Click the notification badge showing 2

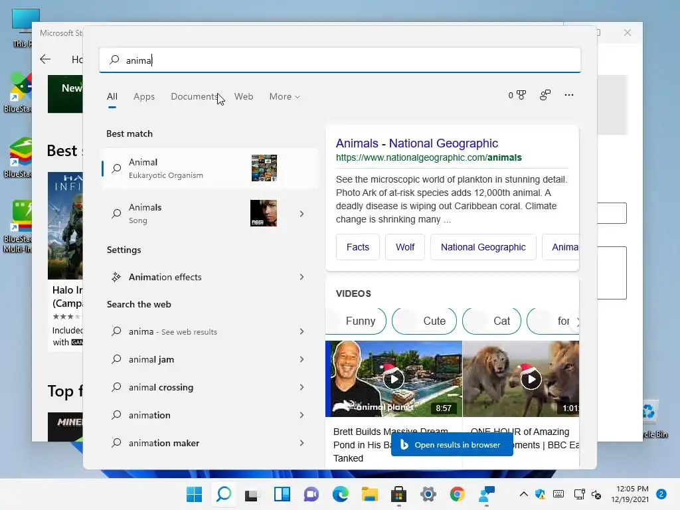click(661, 494)
